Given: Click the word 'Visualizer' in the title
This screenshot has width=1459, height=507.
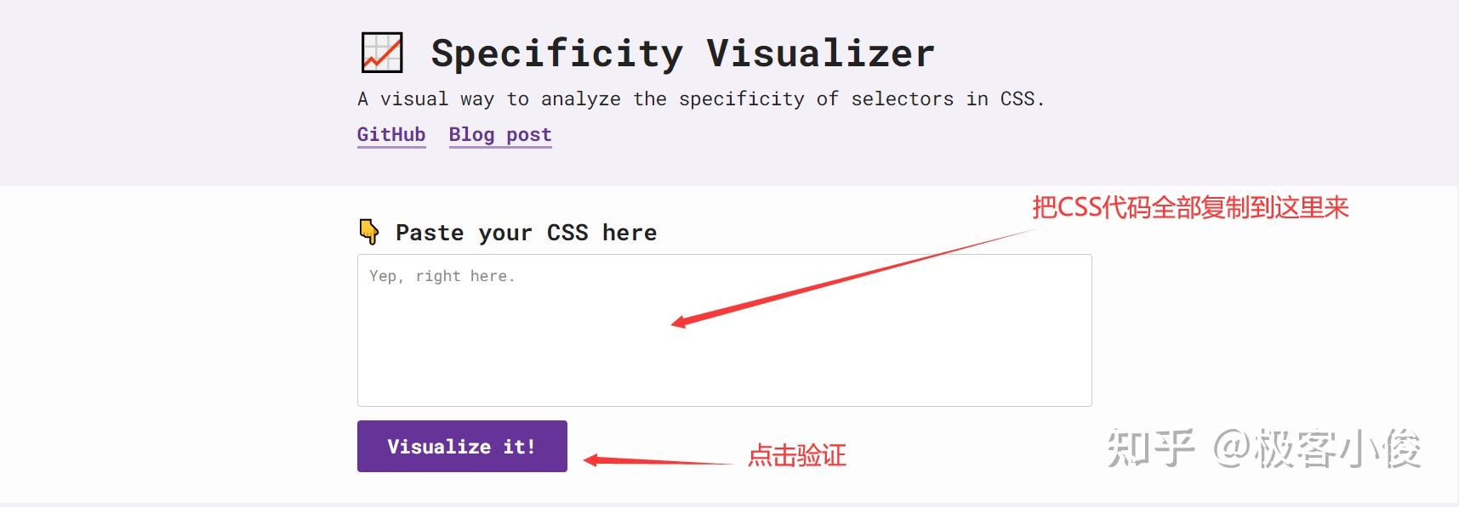Looking at the screenshot, I should [x=820, y=53].
